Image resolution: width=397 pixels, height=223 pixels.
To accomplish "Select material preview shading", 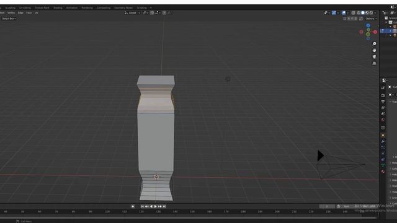I will 367,12.
